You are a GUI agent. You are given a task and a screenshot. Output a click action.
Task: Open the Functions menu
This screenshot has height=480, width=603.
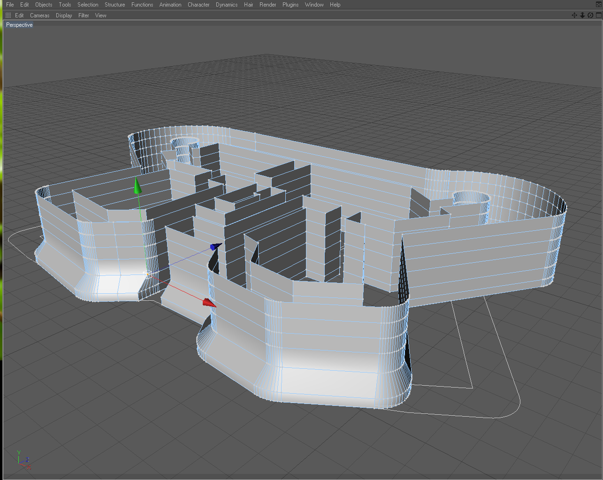coord(142,5)
